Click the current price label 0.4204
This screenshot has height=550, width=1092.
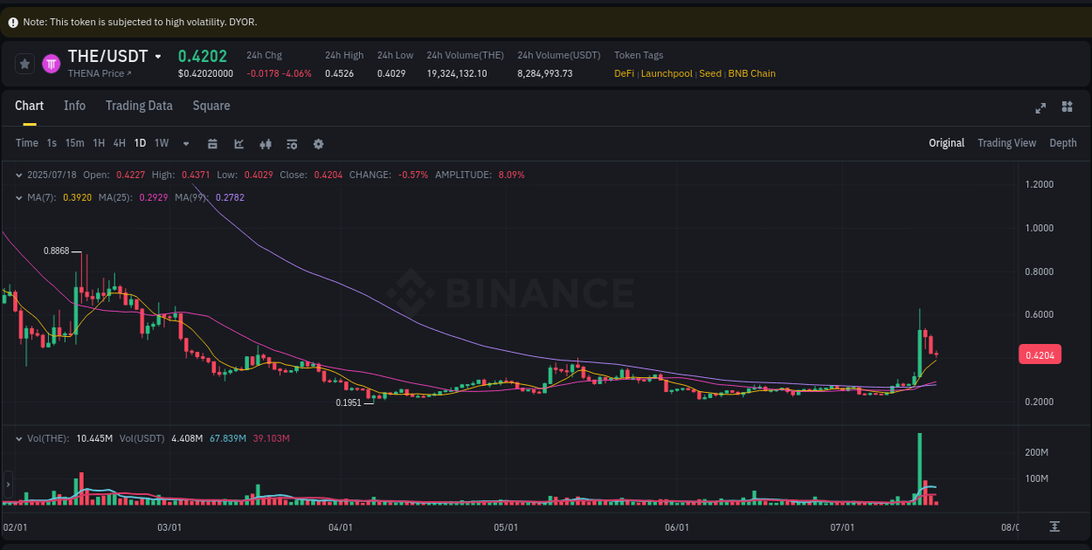coord(1040,354)
